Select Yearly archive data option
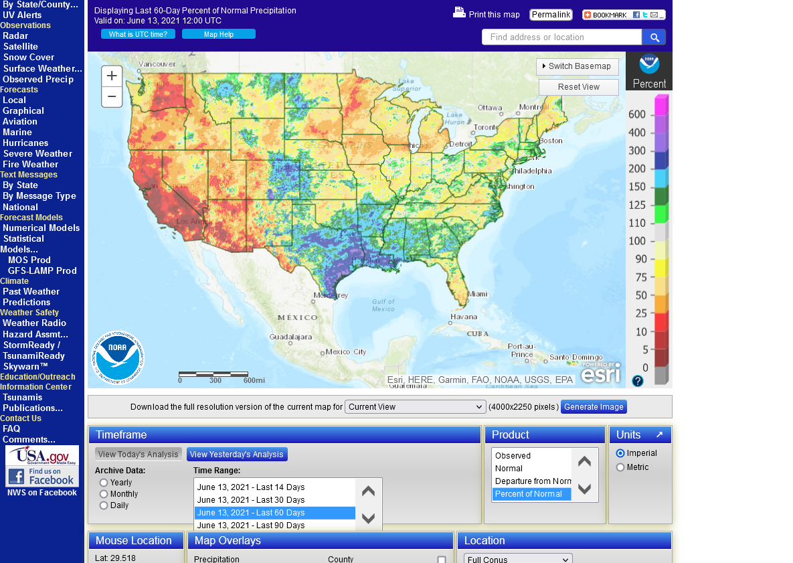 pyautogui.click(x=104, y=483)
